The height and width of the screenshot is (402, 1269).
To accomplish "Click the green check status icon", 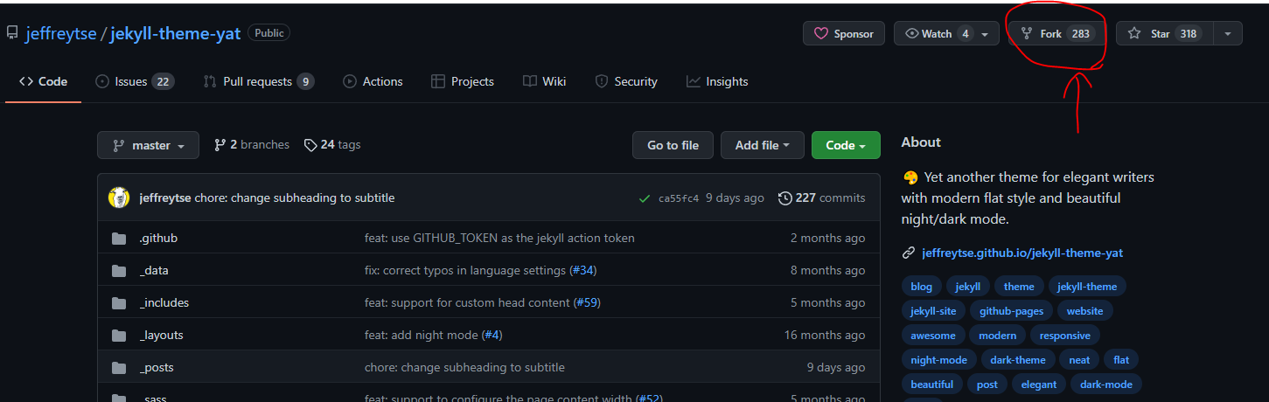I will (x=645, y=198).
